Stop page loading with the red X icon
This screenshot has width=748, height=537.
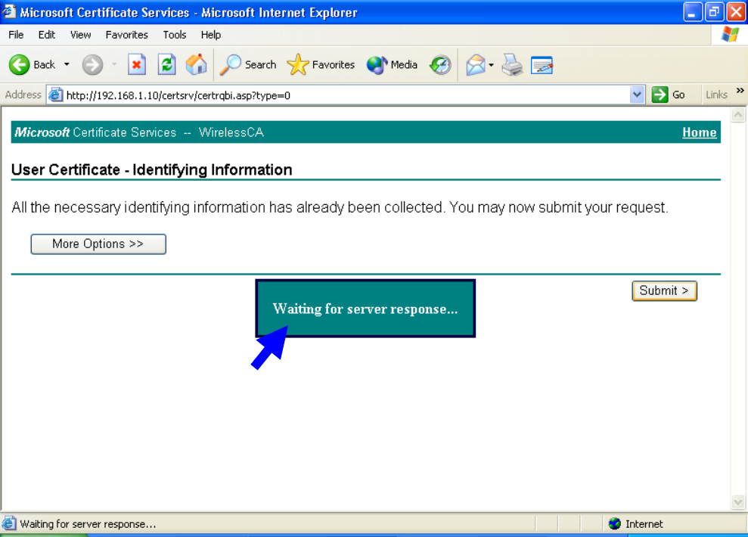coord(136,65)
